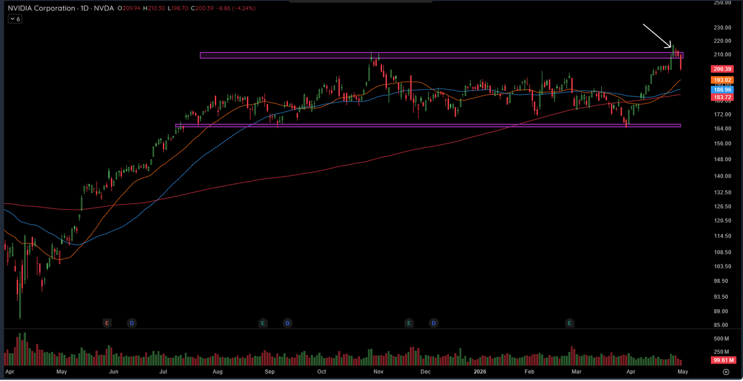The width and height of the screenshot is (743, 381).
Task: Click the 230.00 price axis label
Action: click(722, 28)
